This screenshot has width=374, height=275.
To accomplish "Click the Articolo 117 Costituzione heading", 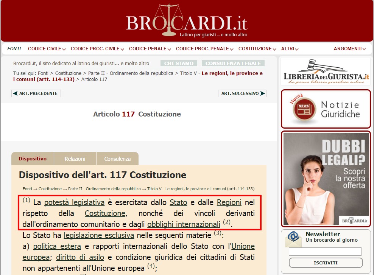I will point(137,114).
